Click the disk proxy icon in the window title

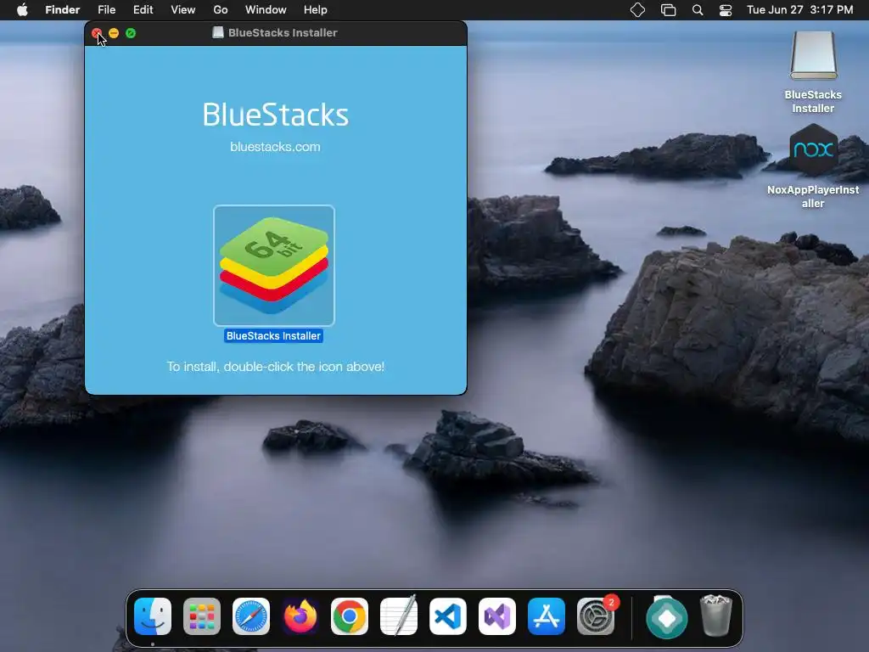218,33
